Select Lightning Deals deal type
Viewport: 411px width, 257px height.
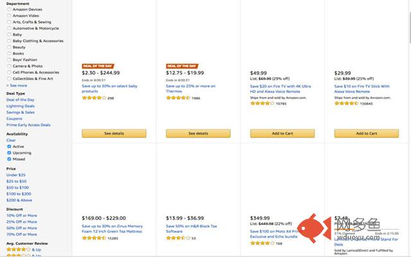pyautogui.click(x=21, y=106)
